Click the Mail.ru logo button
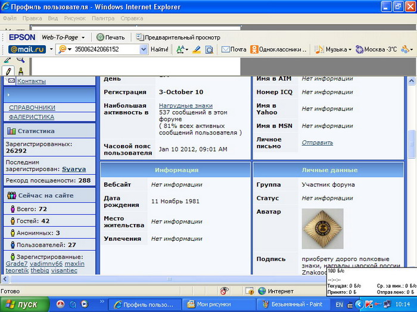This screenshot has height=312, width=417. [x=26, y=49]
